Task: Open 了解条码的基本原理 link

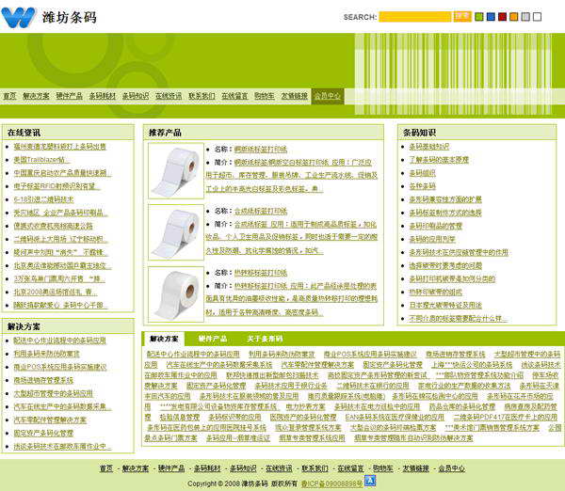Action: (439, 160)
